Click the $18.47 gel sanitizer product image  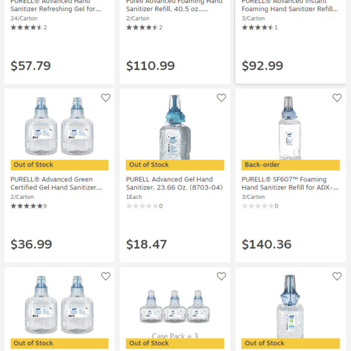click(x=174, y=126)
